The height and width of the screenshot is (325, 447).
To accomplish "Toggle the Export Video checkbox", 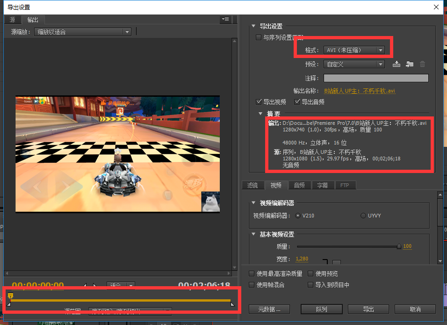I will (259, 102).
